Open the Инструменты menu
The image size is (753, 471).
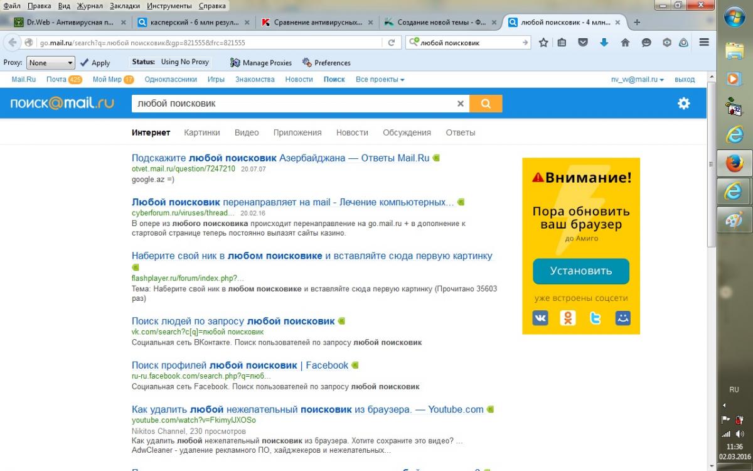click(169, 6)
